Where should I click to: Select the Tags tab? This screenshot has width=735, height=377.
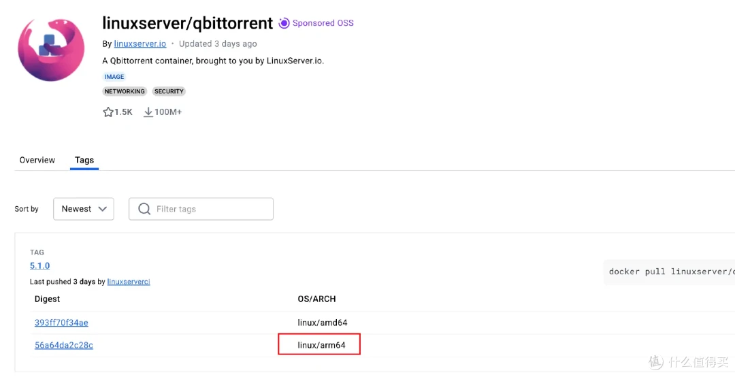(84, 160)
